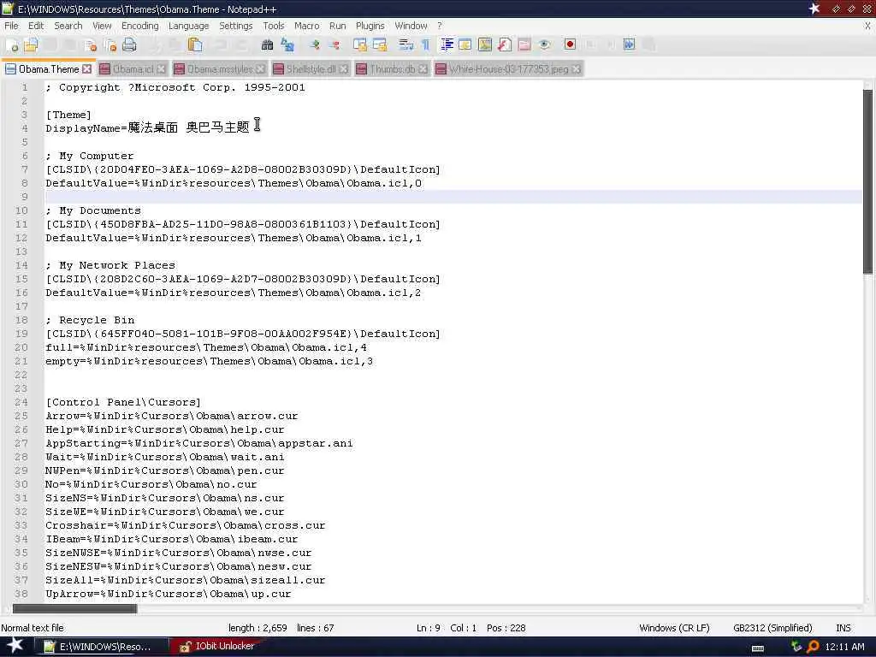Toggle synchronize horizontal scrolling icon

coord(380,44)
